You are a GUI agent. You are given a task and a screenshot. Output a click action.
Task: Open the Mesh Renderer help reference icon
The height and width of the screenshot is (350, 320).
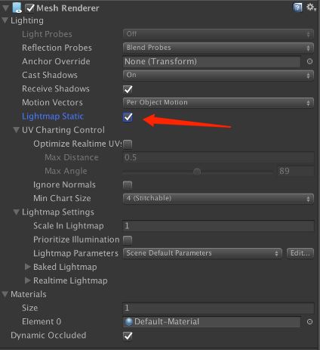click(x=297, y=8)
